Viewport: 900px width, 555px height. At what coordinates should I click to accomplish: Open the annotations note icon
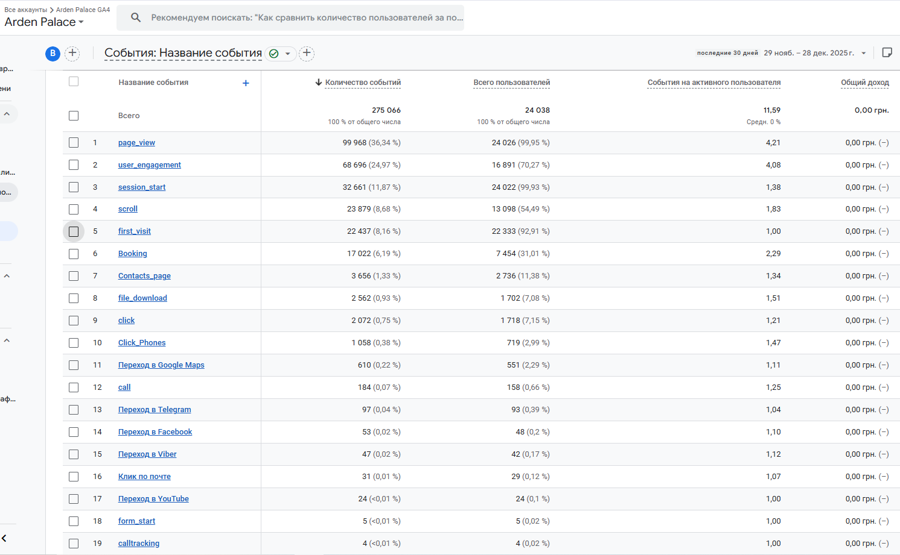(887, 53)
